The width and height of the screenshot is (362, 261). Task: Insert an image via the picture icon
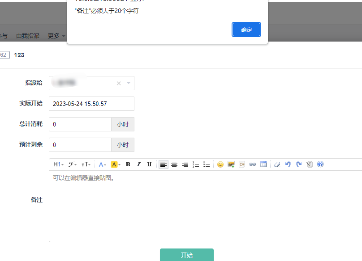click(x=231, y=164)
